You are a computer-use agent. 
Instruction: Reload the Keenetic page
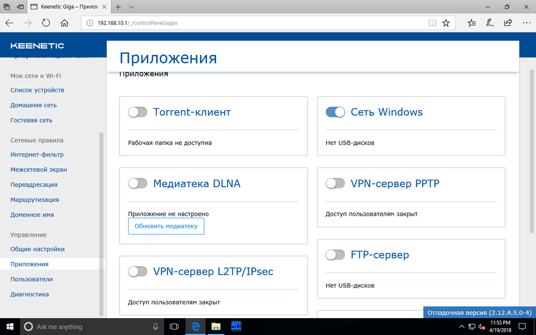(x=46, y=23)
